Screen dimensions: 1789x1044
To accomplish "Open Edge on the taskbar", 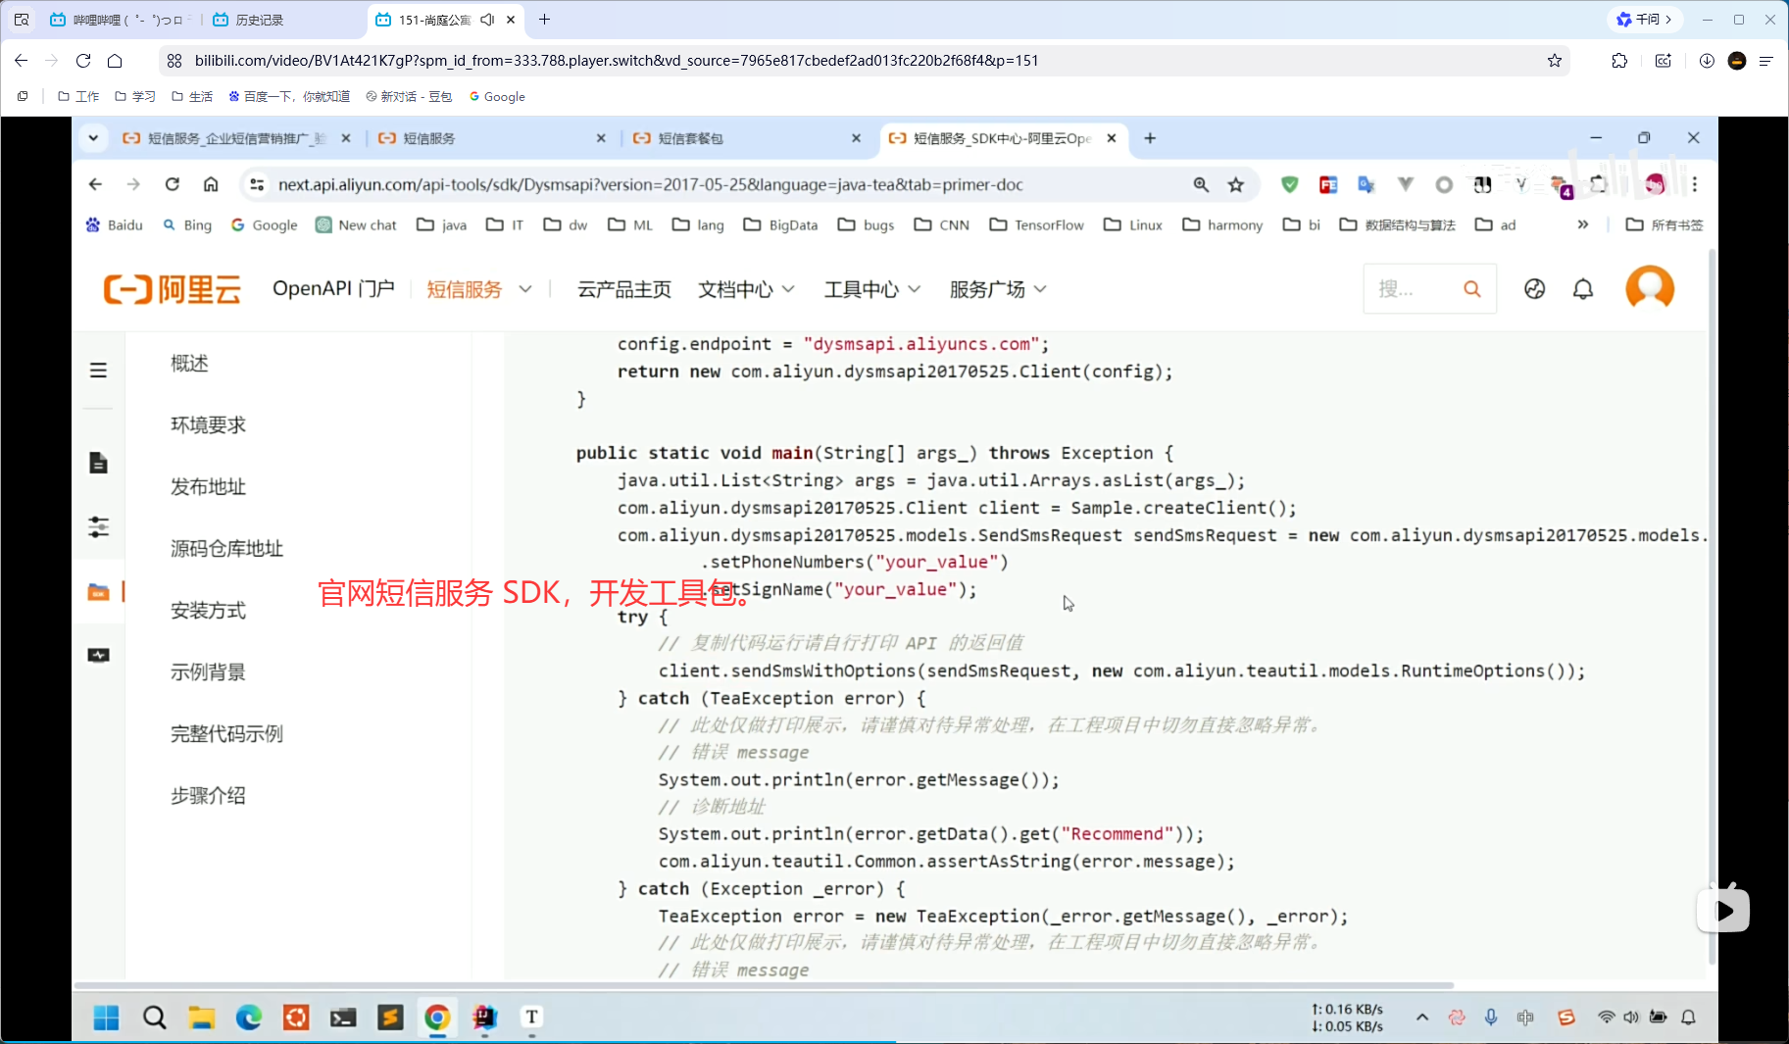I will 249,1018.
